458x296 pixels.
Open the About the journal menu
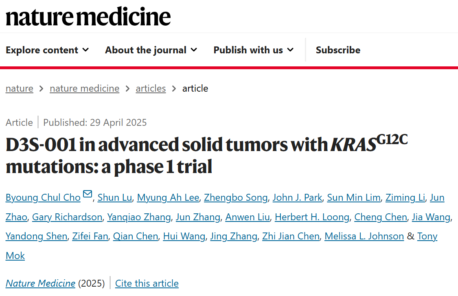[151, 50]
